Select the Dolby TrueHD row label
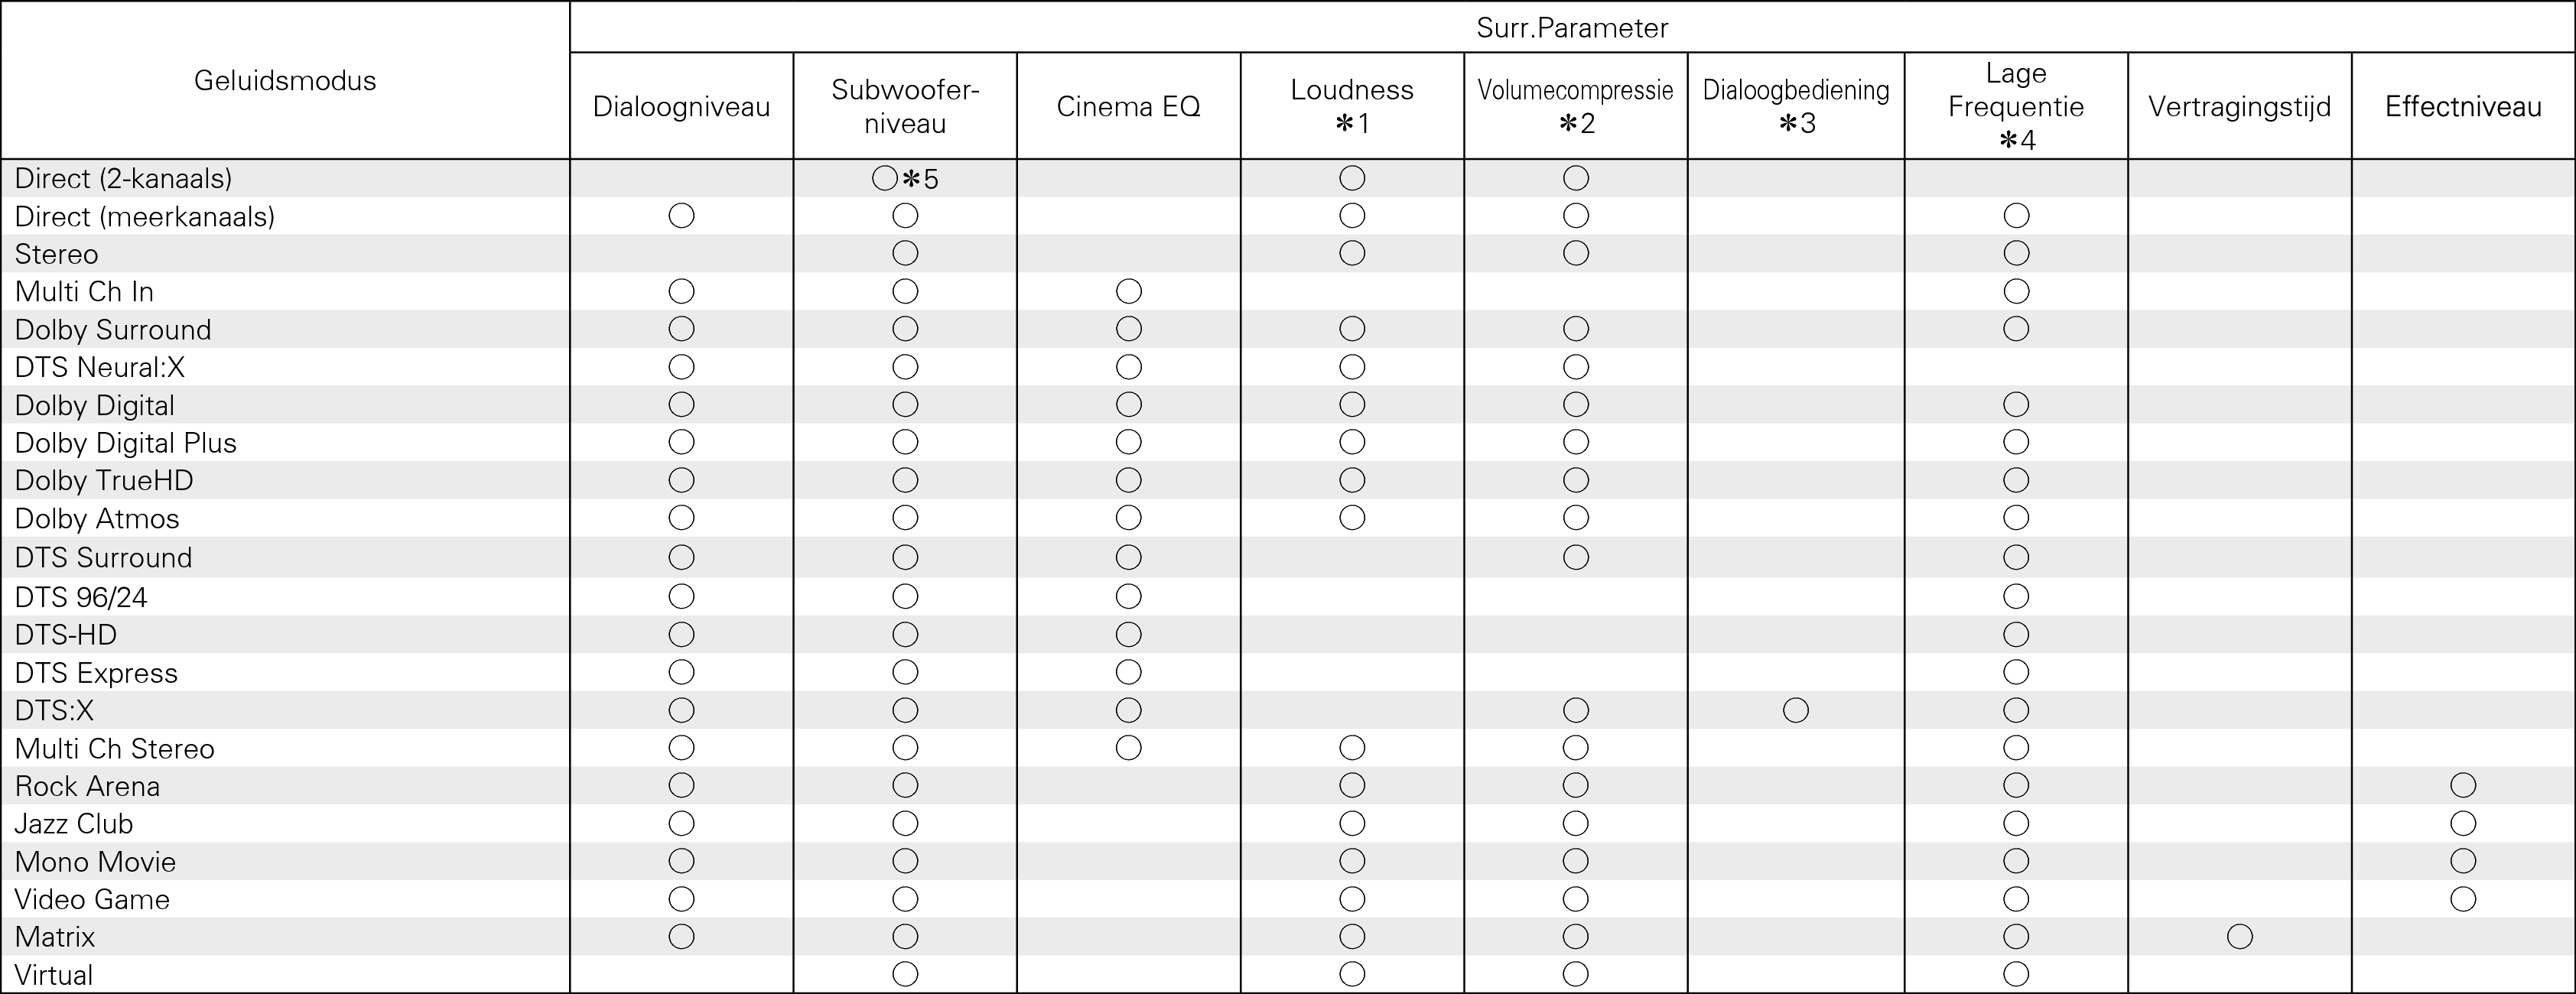The image size is (2576, 994). pyautogui.click(x=104, y=481)
